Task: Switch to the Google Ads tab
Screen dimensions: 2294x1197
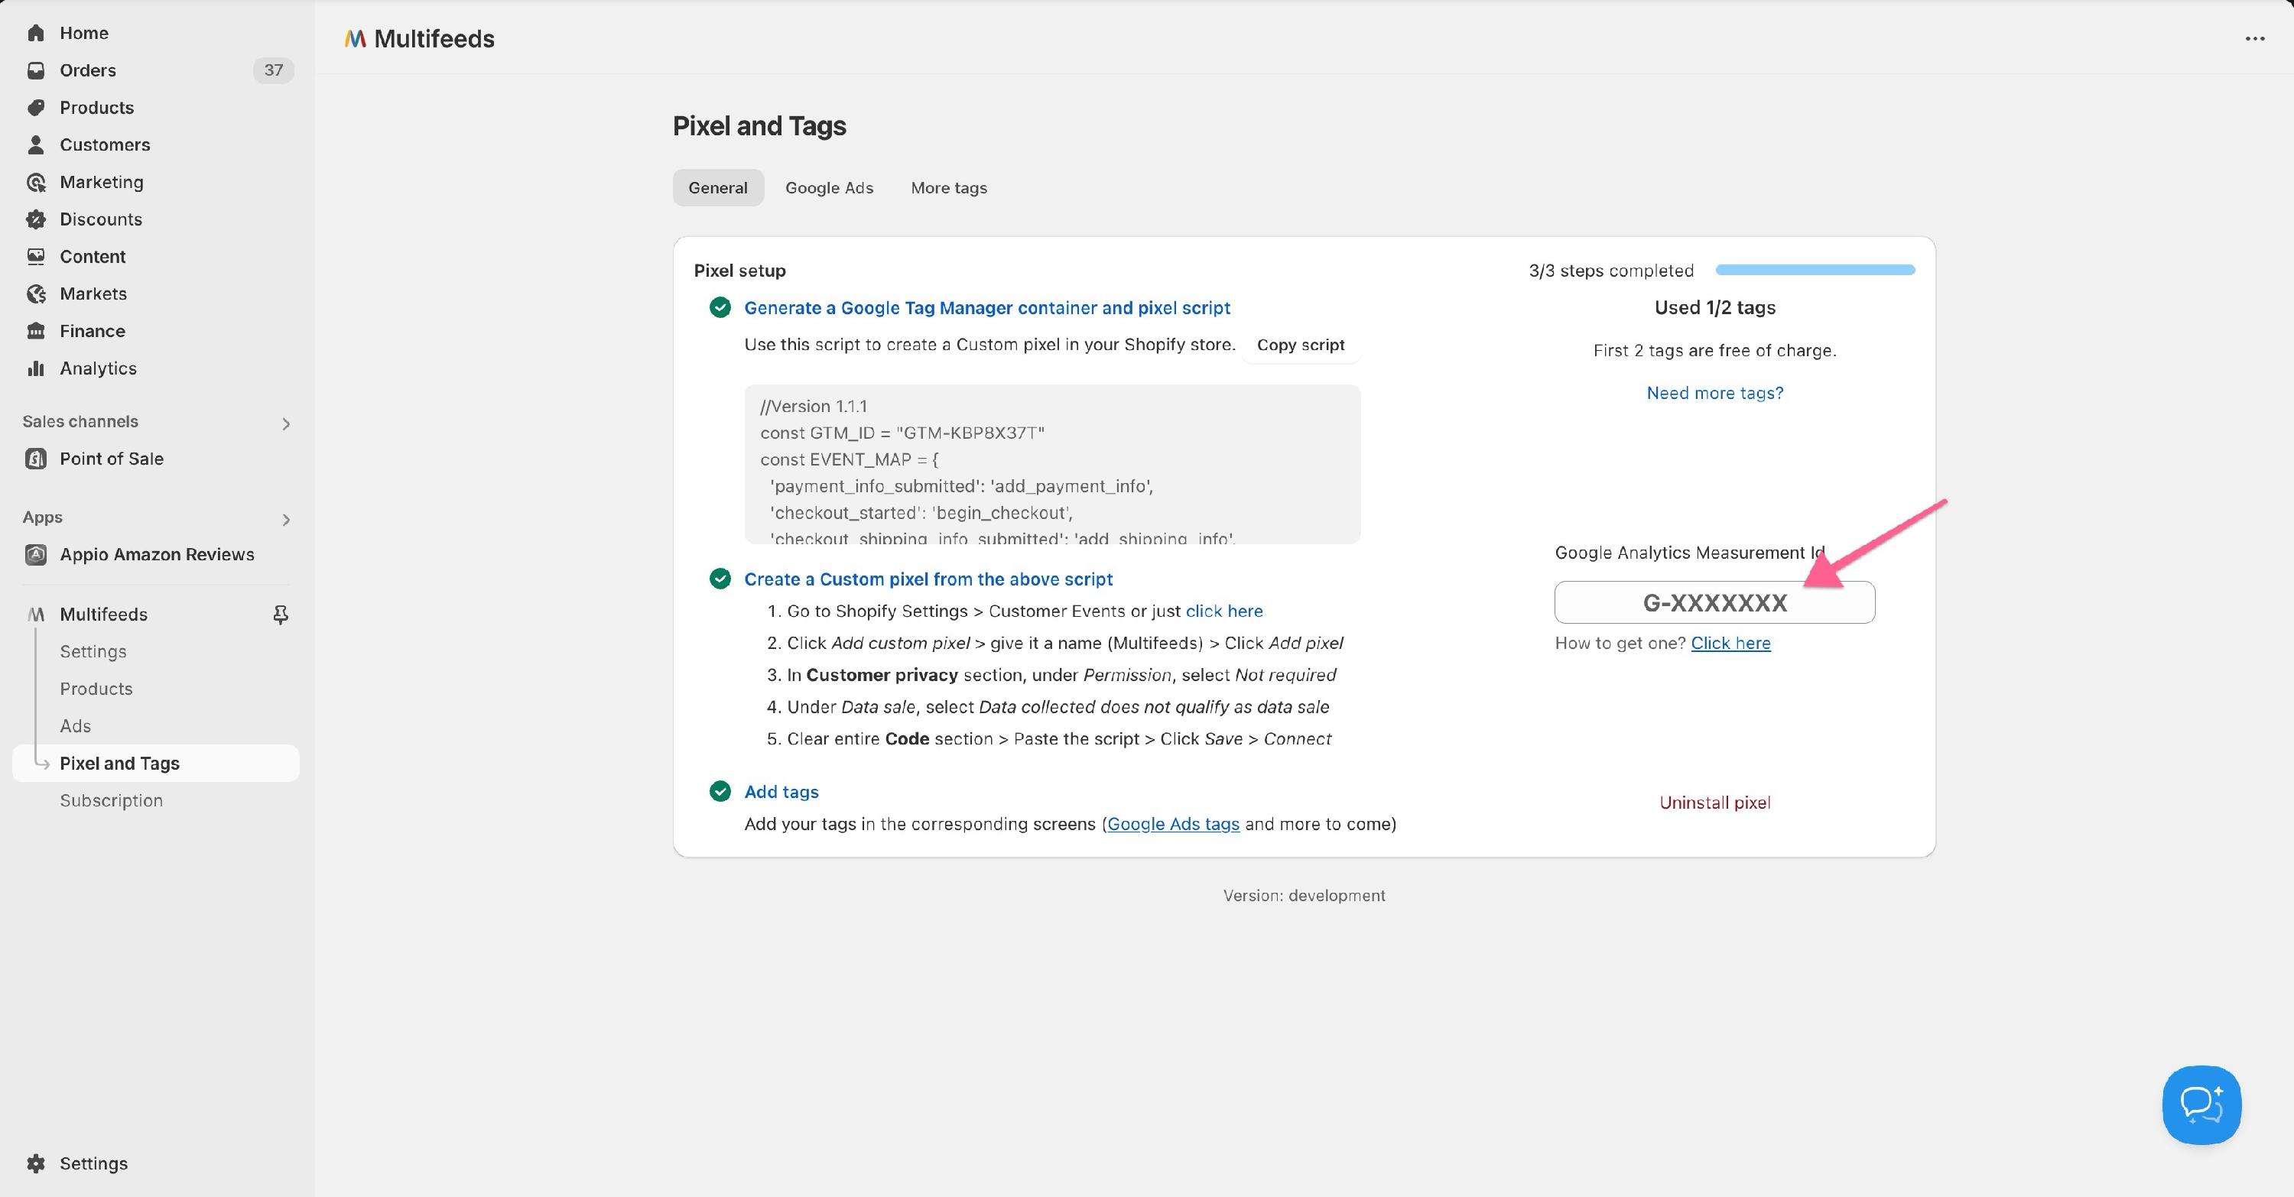Action: coord(829,188)
